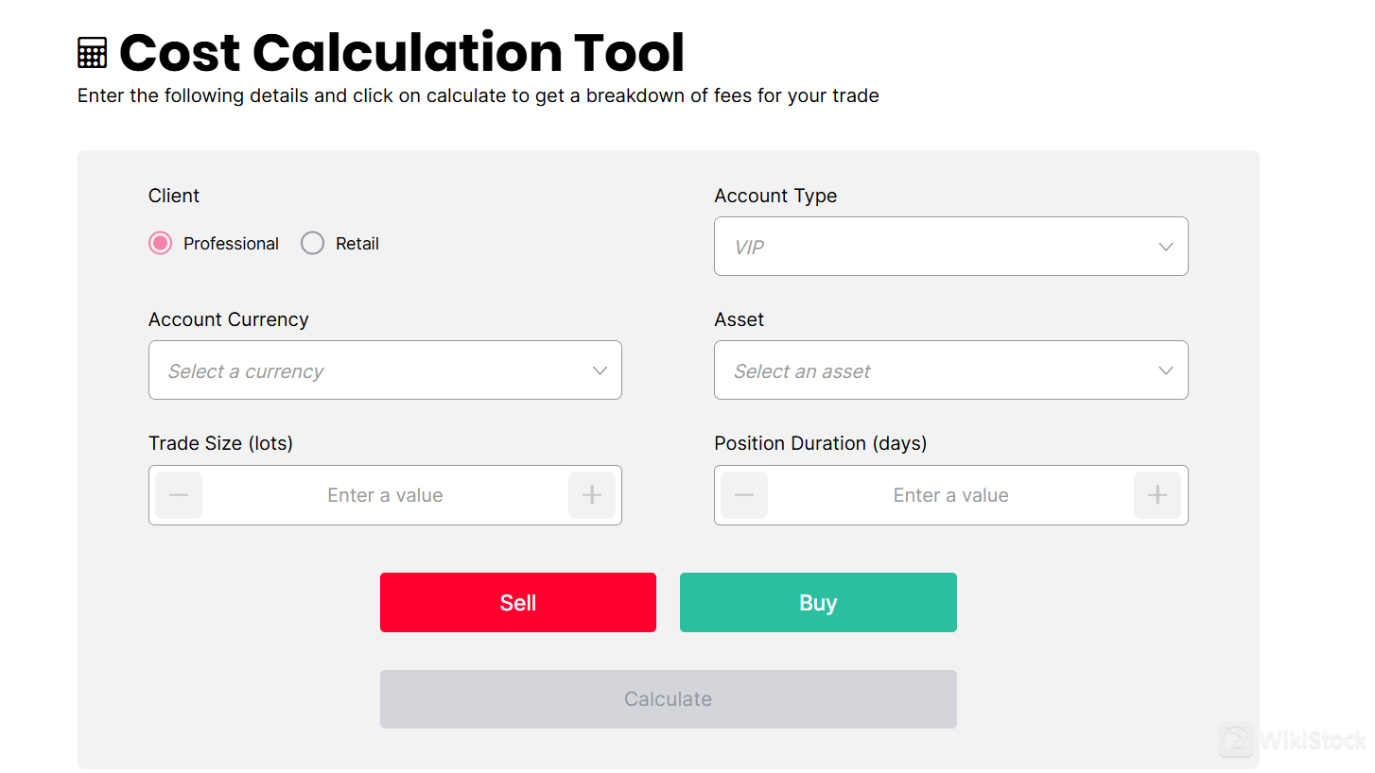Expand the Account Currency chevron

pyautogui.click(x=600, y=370)
